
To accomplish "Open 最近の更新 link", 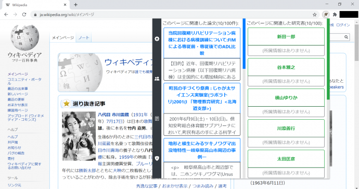I will point(16,99).
